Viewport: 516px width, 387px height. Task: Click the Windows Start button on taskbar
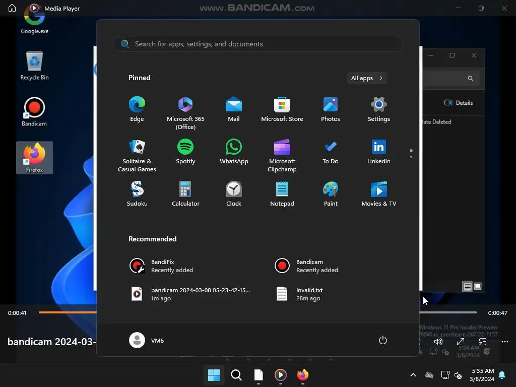click(214, 375)
